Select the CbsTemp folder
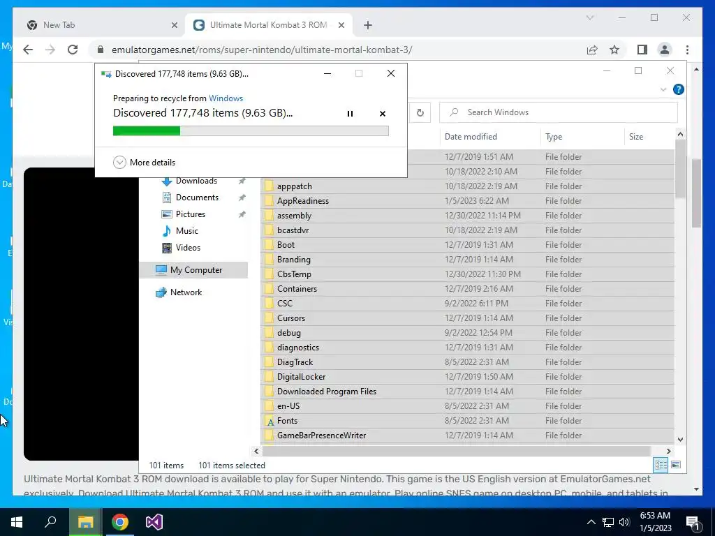The height and width of the screenshot is (536, 715). [467, 274]
